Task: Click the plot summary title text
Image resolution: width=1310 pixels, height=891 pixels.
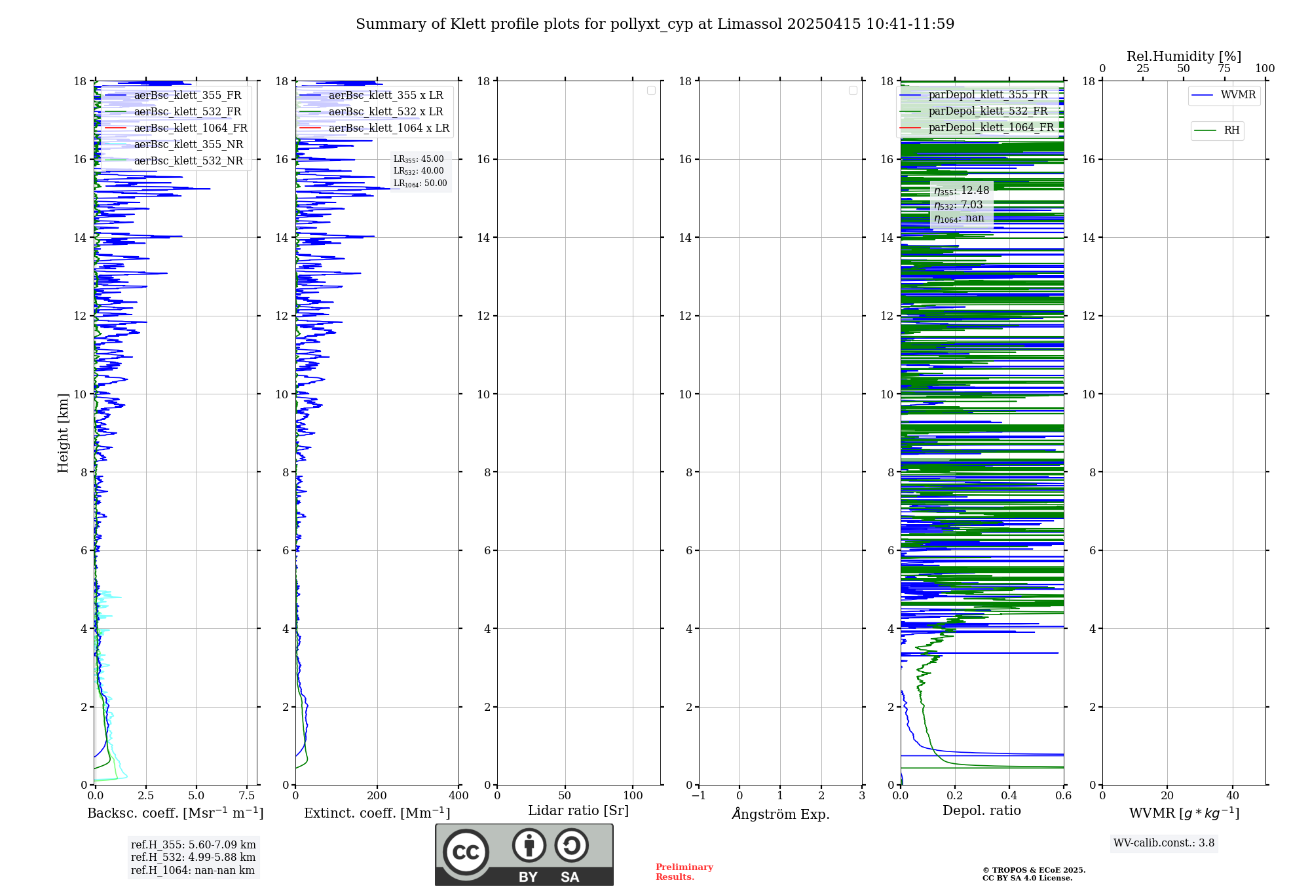Action: tap(655, 24)
